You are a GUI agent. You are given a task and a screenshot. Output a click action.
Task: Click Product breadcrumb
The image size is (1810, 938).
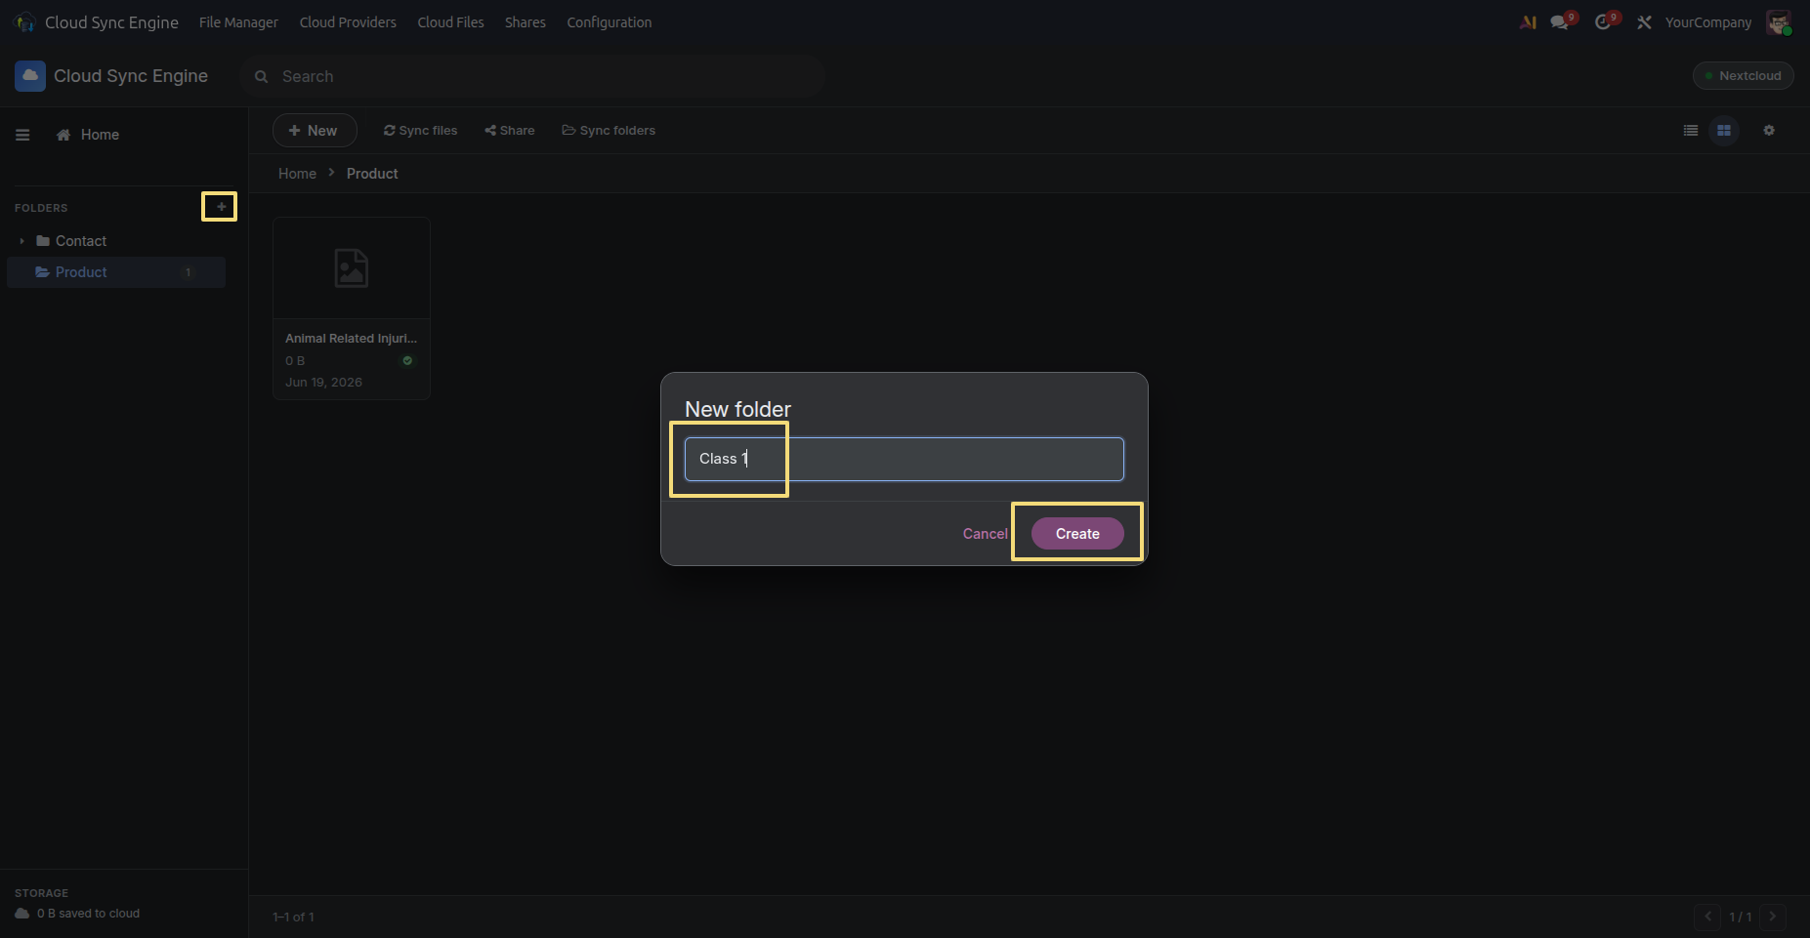pyautogui.click(x=372, y=174)
